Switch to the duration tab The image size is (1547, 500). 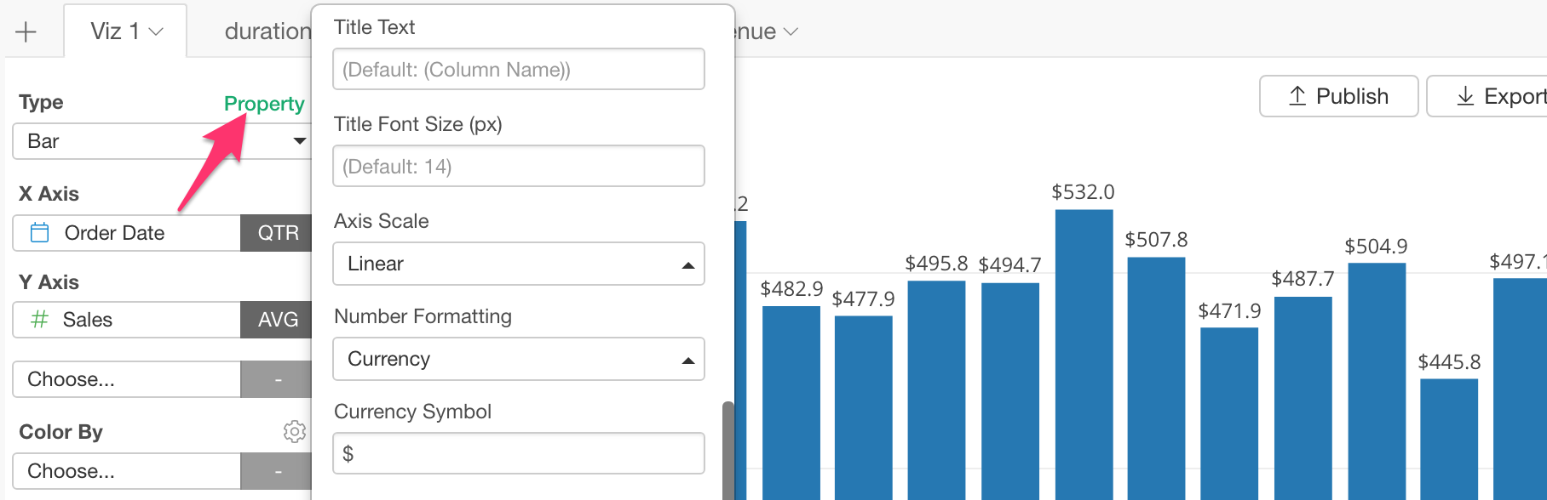tap(267, 32)
